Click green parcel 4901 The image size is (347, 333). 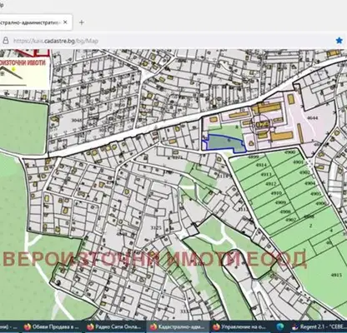pyautogui.click(x=299, y=162)
